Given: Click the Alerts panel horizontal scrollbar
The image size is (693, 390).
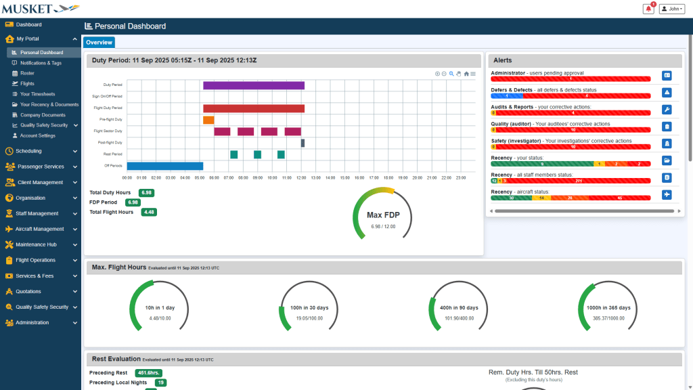Looking at the screenshot, I should coord(582,211).
